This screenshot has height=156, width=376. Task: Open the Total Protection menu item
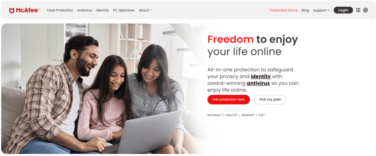[x=60, y=10]
